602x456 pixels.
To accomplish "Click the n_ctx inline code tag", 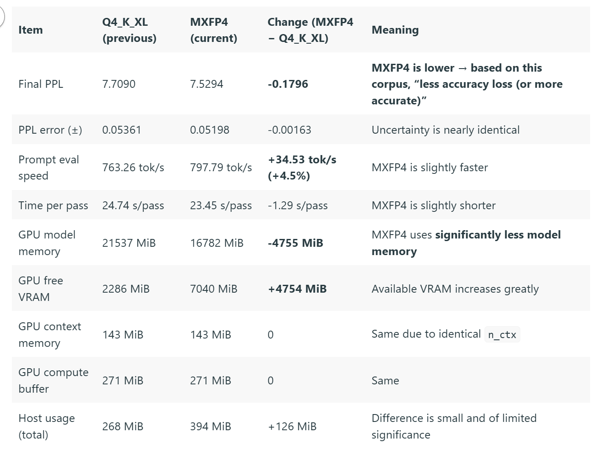I will [502, 335].
